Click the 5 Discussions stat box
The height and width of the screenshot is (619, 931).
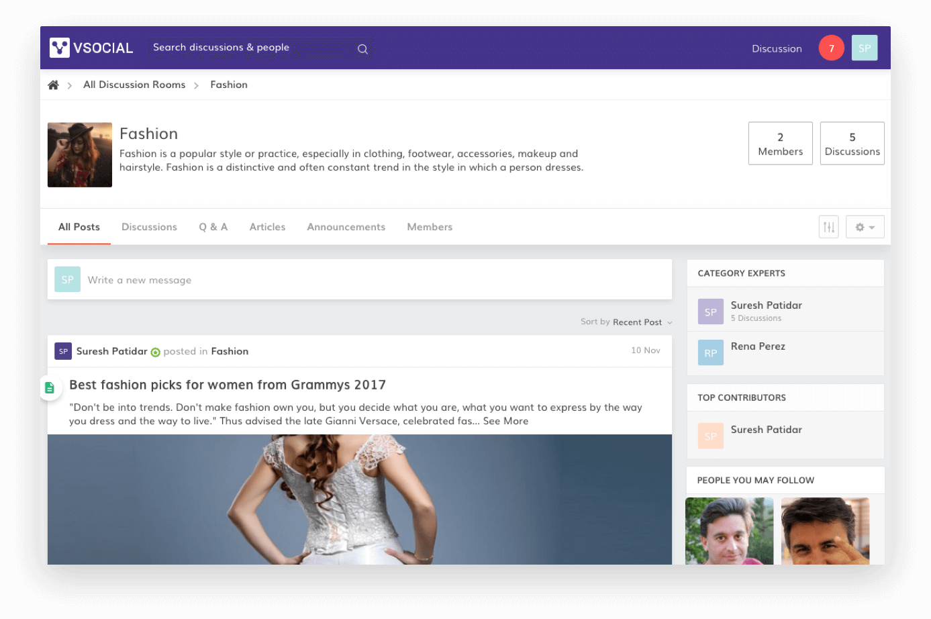852,143
